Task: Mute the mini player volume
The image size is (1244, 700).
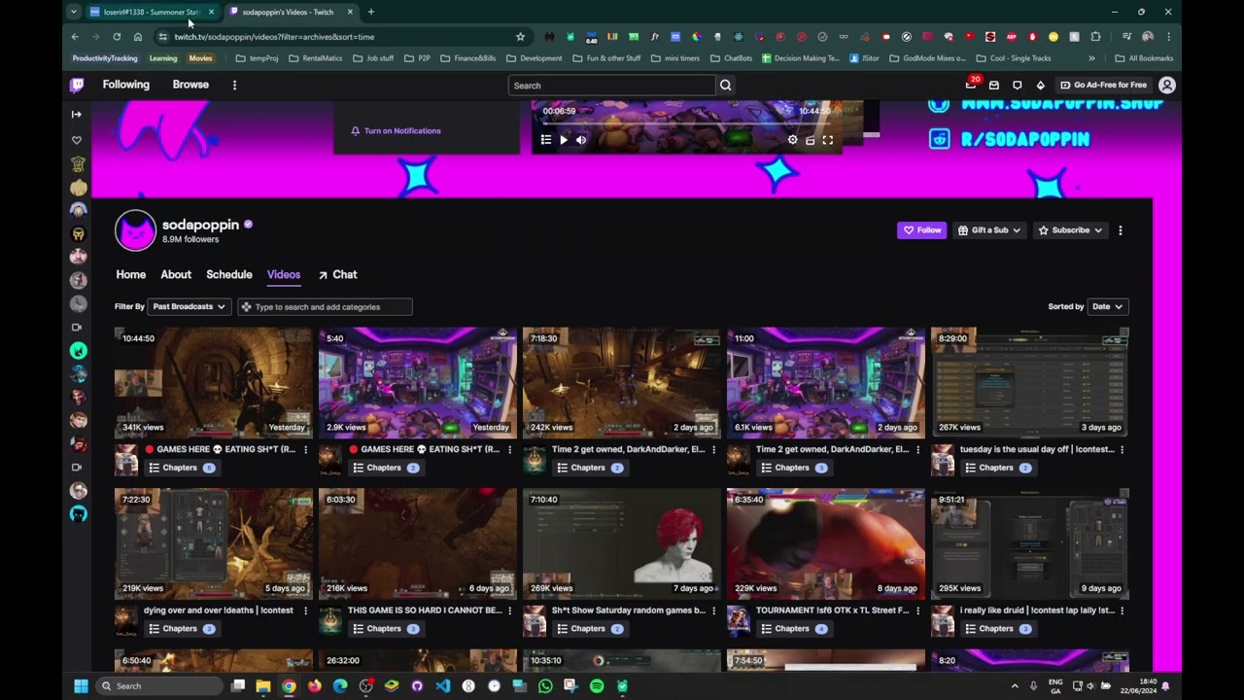Action: [x=581, y=140]
